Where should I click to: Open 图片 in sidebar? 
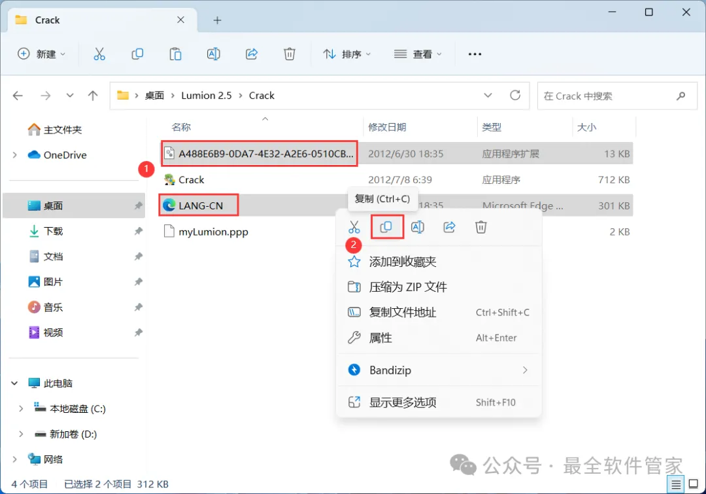pos(46,282)
